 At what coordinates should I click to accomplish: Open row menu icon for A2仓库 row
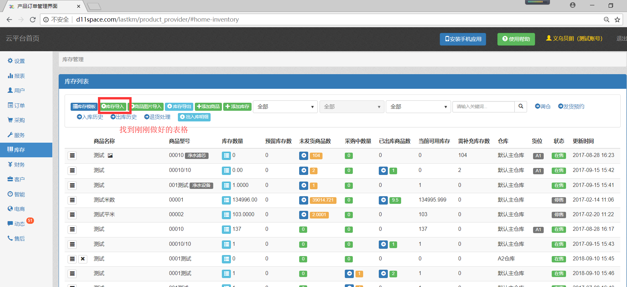pos(72,259)
